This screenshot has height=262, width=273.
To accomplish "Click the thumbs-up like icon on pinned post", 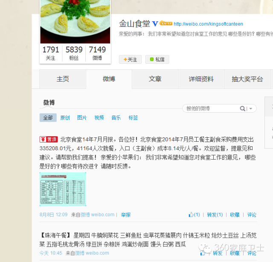I will pos(191,215).
